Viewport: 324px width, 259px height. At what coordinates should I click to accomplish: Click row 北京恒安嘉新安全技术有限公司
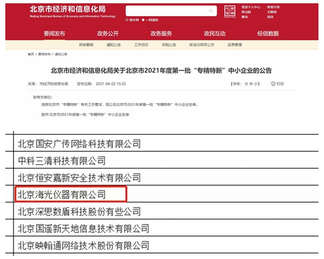click(79, 178)
